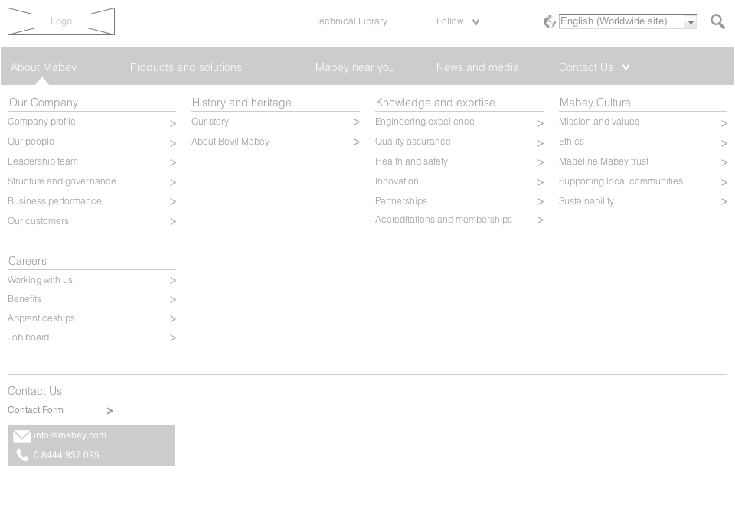Click arrow beside Benefits
Viewport: 735px width, 505px height.
173,299
